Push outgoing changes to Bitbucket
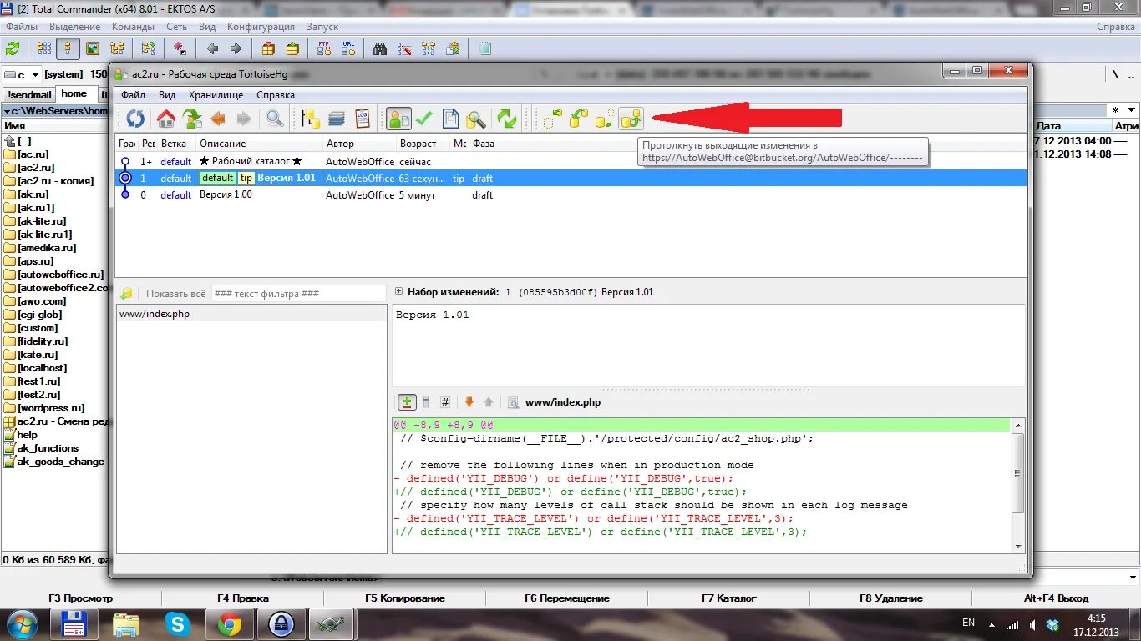The height and width of the screenshot is (641, 1141). (x=631, y=119)
